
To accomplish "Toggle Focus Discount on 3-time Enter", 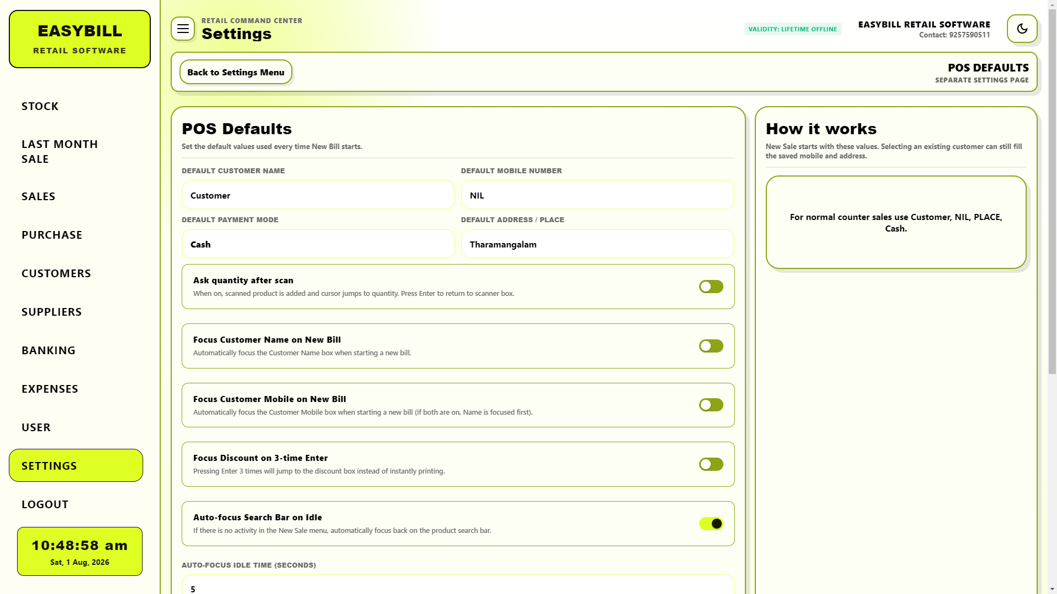I will pyautogui.click(x=711, y=464).
